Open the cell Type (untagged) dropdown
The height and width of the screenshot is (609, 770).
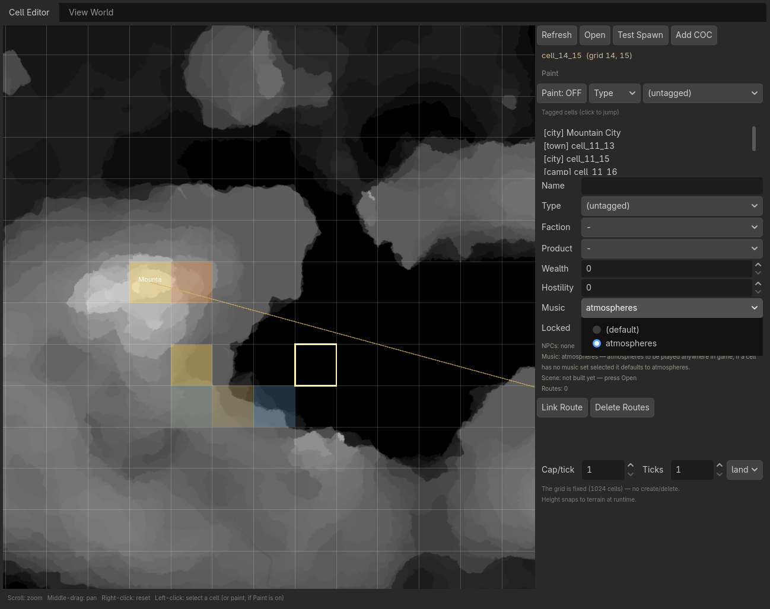coord(672,206)
